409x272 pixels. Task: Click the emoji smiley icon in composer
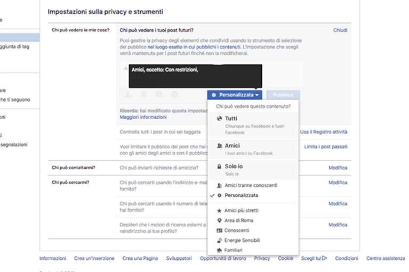pyautogui.click(x=174, y=95)
